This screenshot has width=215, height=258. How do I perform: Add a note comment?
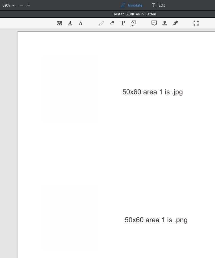tap(154, 23)
